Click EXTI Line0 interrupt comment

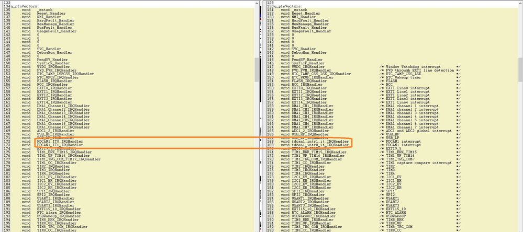coord(408,88)
